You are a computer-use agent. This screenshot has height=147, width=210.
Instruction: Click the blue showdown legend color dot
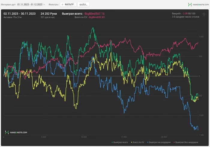pyautogui.click(x=148, y=142)
